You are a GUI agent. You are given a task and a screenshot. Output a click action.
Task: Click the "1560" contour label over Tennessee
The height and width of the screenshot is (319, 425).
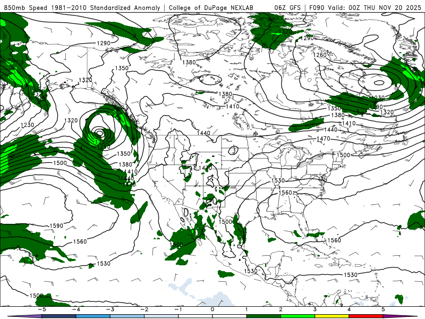click(285, 192)
